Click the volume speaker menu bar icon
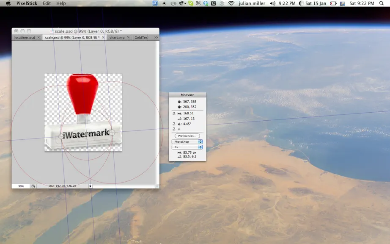The height and width of the screenshot is (244, 390). pos(272,3)
